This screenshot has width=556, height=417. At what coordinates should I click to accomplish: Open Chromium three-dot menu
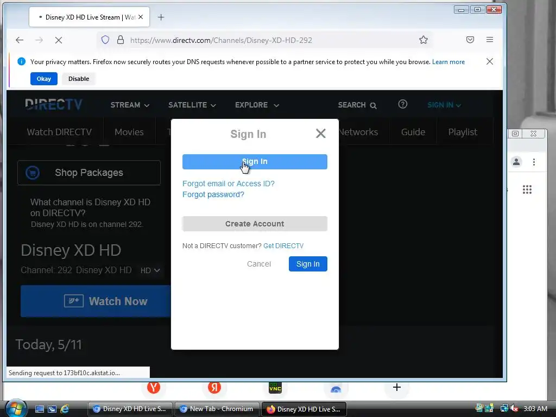point(534,162)
